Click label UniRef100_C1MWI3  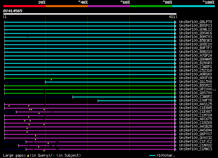pyautogui.click(x=196, y=149)
